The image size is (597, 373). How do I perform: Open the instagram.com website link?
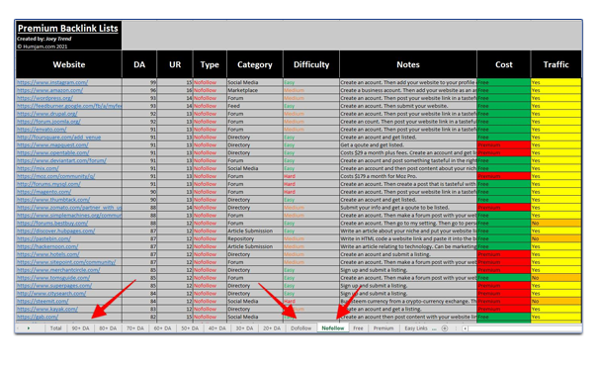click(x=52, y=82)
